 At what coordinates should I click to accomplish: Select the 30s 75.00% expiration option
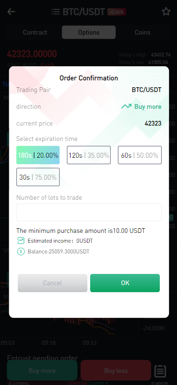pyautogui.click(x=38, y=177)
